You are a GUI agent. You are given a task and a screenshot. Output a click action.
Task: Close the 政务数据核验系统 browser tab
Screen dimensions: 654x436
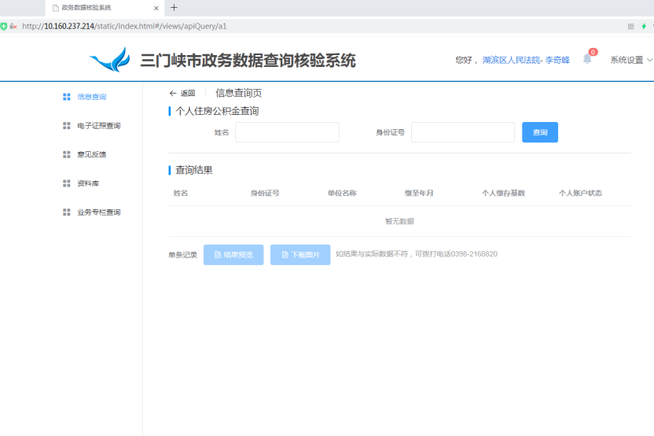pos(156,8)
